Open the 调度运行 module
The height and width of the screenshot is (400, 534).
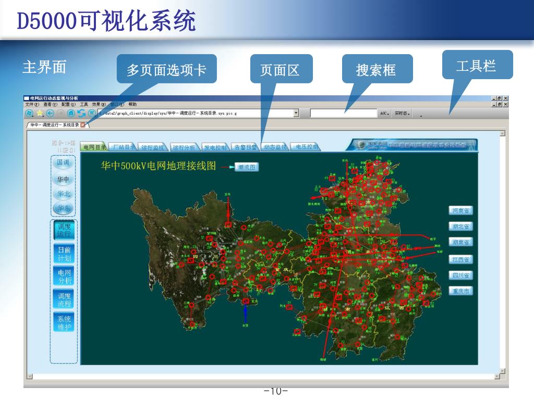click(64, 230)
